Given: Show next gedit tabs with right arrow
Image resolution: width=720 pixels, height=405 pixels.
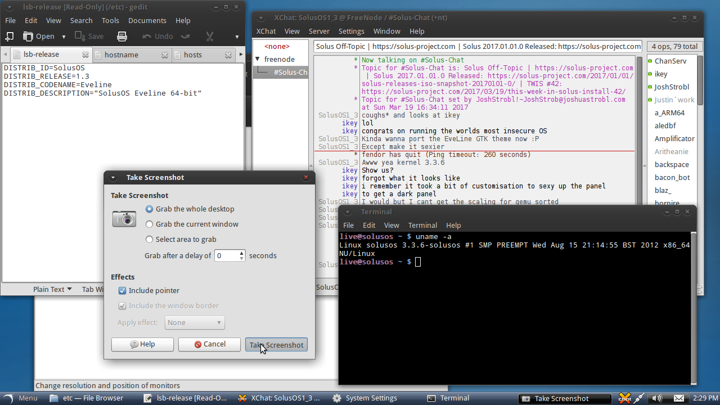Looking at the screenshot, I should pyautogui.click(x=241, y=55).
